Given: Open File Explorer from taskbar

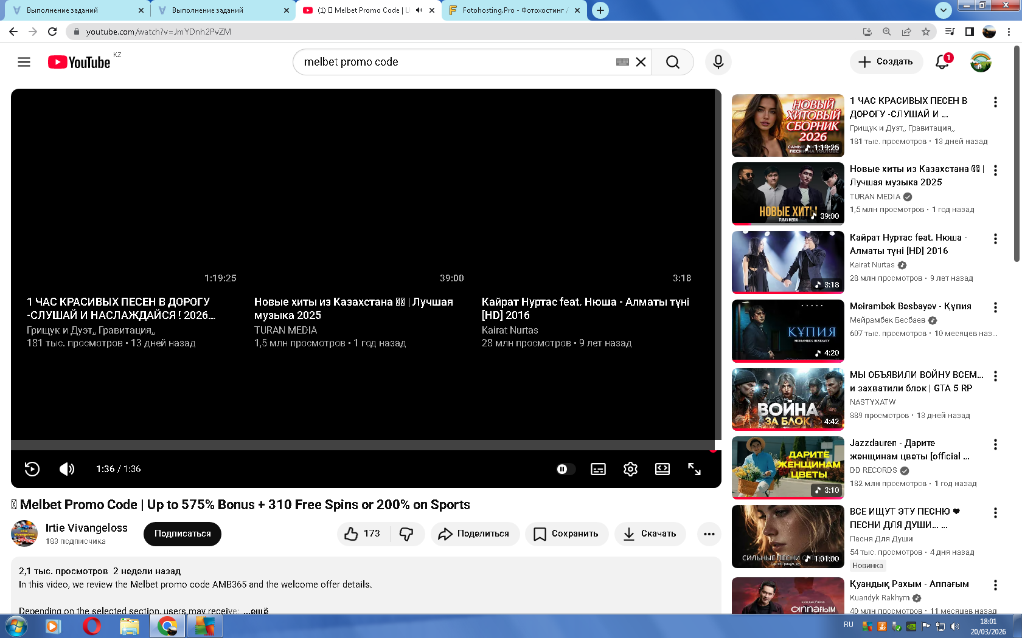Looking at the screenshot, I should pyautogui.click(x=130, y=626).
